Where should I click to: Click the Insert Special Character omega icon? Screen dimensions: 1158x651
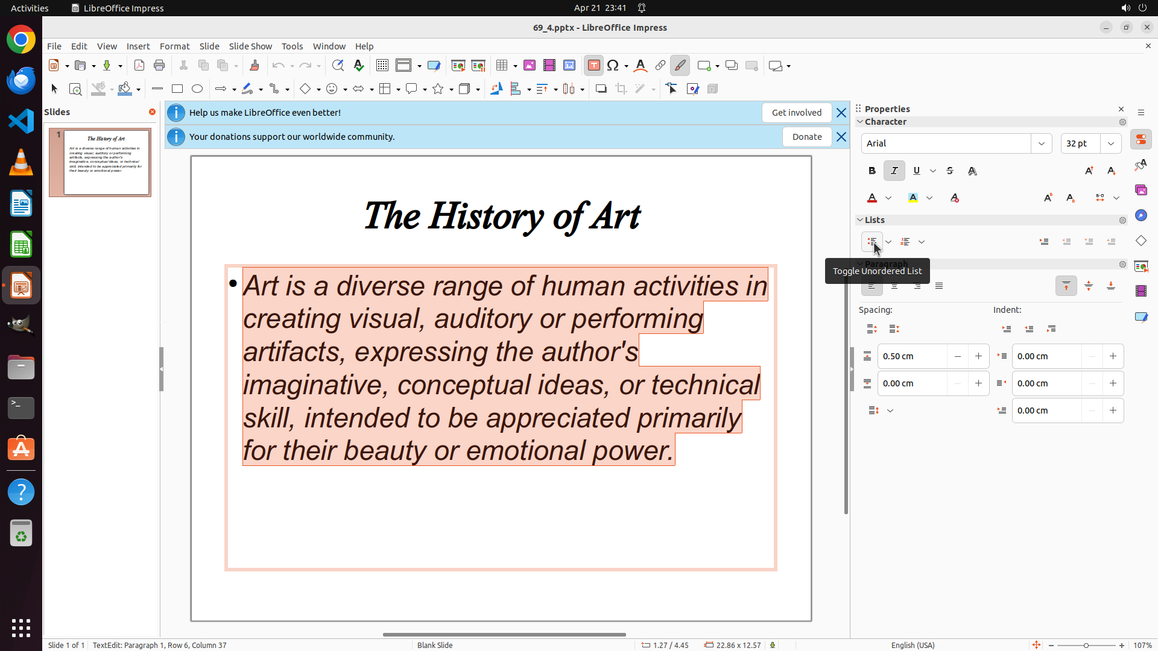[x=613, y=66]
